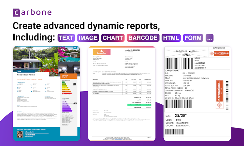Select the CHART badge
The image size is (244, 146).
[x=113, y=38]
